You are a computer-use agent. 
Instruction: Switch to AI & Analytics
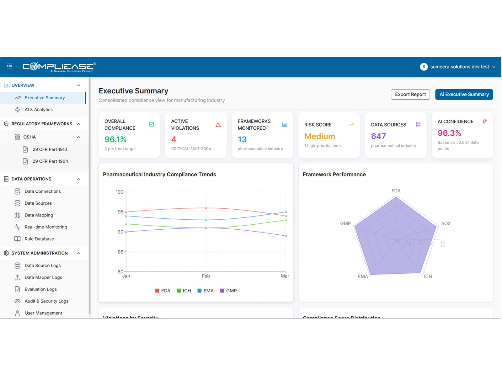coord(38,109)
